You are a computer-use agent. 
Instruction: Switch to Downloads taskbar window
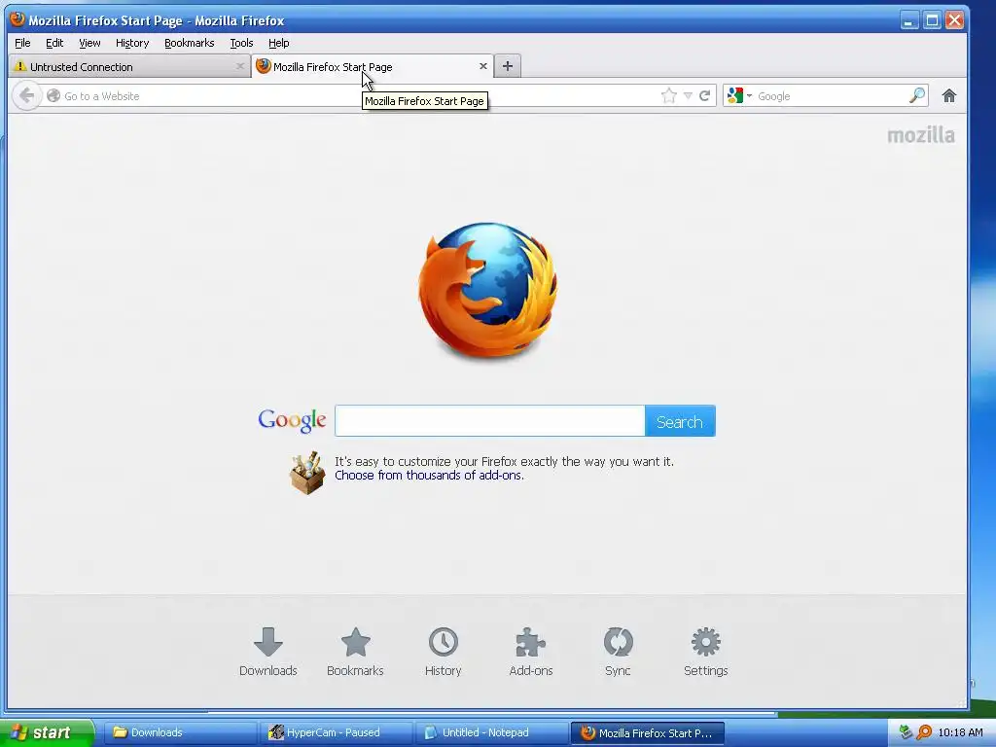pos(180,732)
